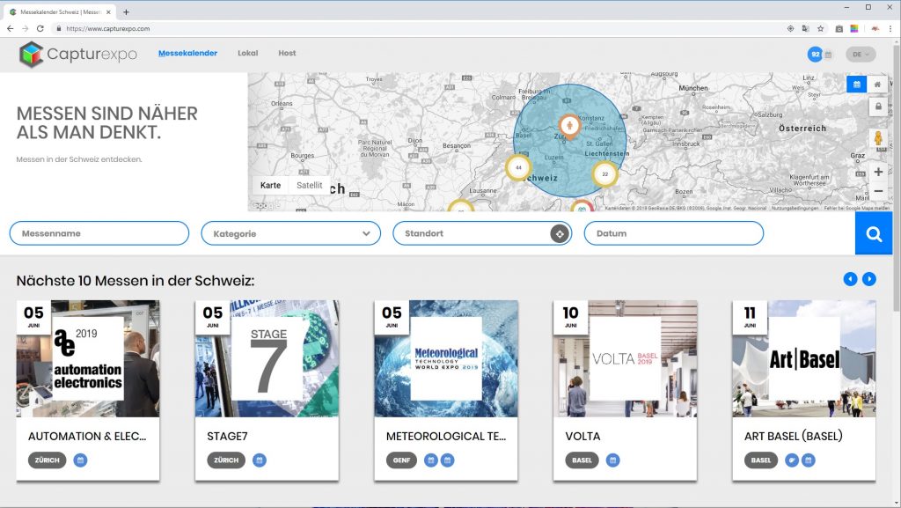Open a new browser tab
This screenshot has width=901, height=508.
tap(126, 11)
